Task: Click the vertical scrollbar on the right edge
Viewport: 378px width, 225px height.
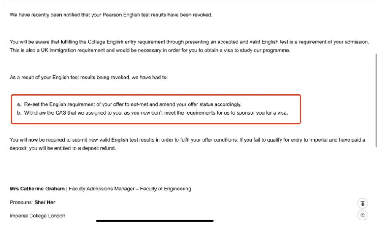Action: click(375, 100)
